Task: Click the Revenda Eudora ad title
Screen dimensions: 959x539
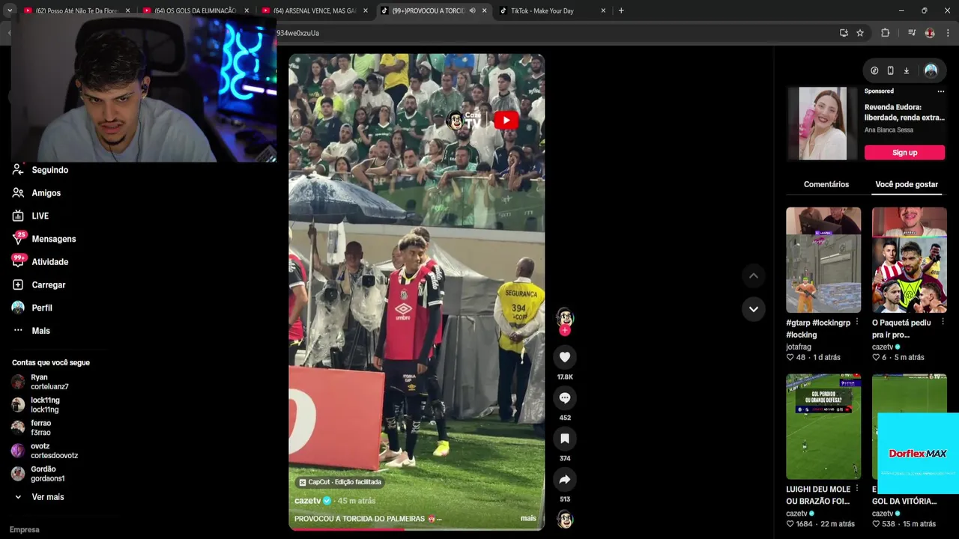Action: point(904,112)
